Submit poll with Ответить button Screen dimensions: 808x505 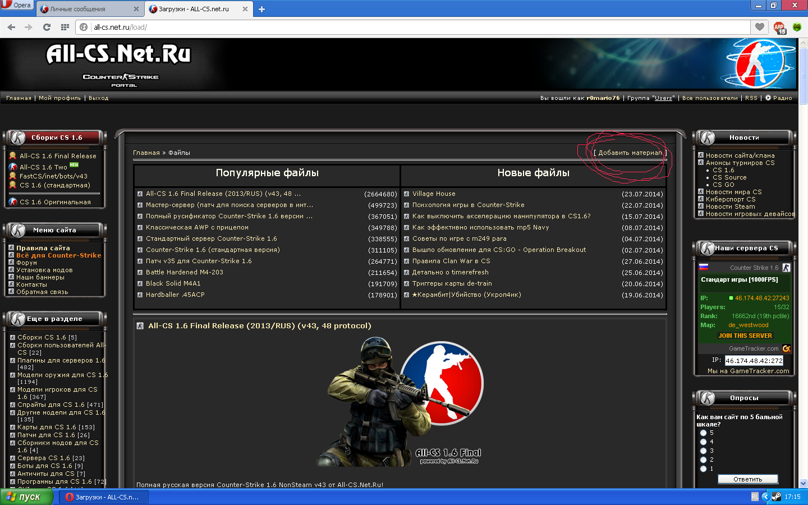[x=748, y=479]
